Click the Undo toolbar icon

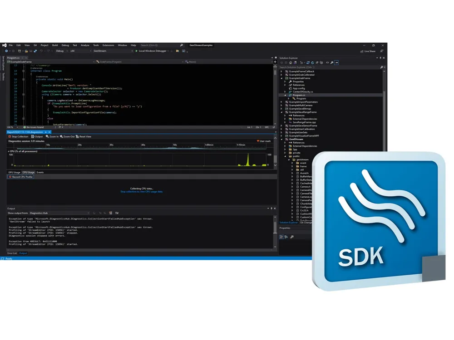(41, 51)
